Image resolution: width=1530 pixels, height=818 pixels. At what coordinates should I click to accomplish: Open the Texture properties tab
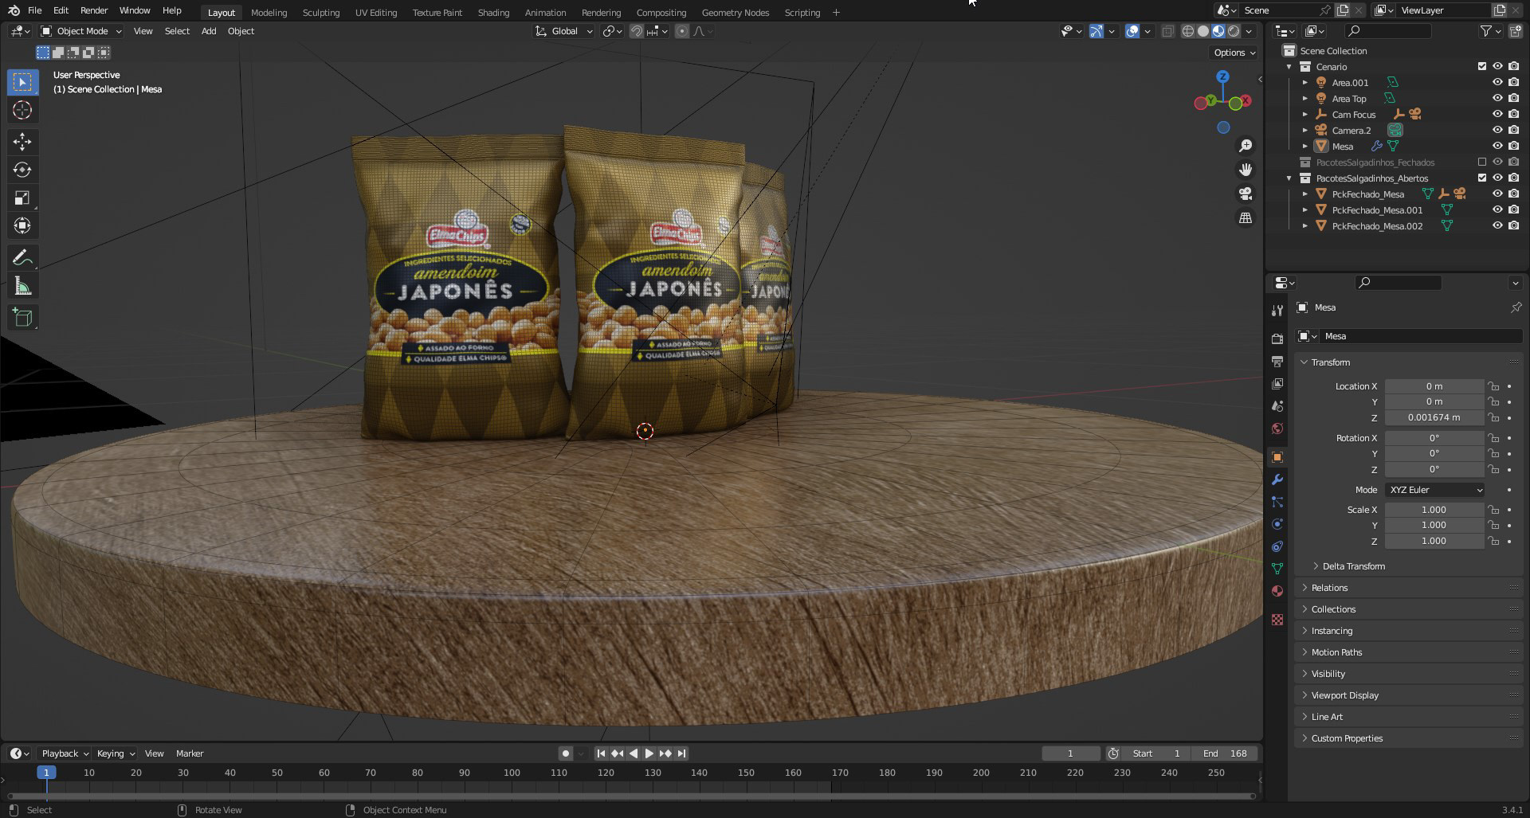[x=1277, y=620]
